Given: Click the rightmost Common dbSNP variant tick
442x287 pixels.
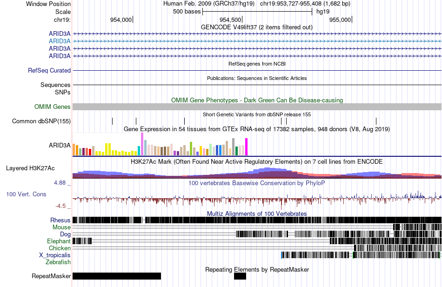Looking at the screenshot, I should click(x=376, y=121).
